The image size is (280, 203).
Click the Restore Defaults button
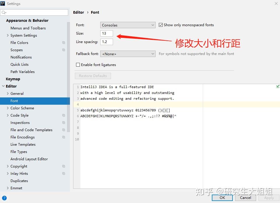click(x=93, y=76)
